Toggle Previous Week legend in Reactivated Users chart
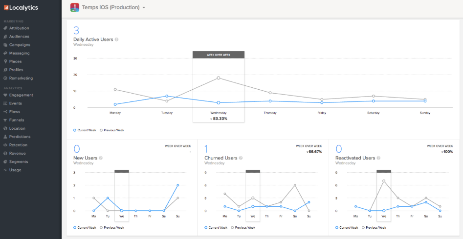The width and height of the screenshot is (463, 239). click(374, 227)
